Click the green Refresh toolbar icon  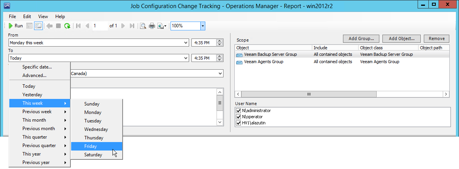[x=67, y=26]
